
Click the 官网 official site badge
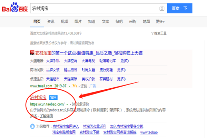coord(53,98)
